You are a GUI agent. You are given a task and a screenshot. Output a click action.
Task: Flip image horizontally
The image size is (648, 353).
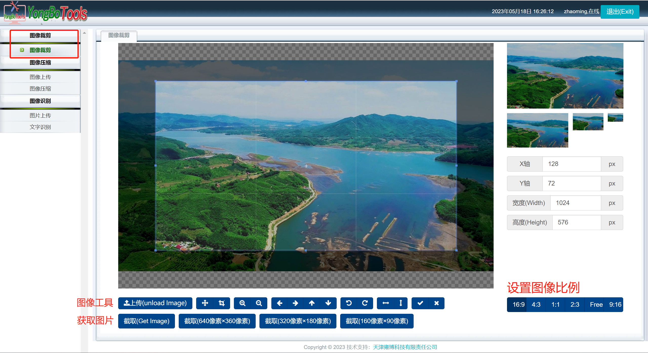pyautogui.click(x=386, y=303)
